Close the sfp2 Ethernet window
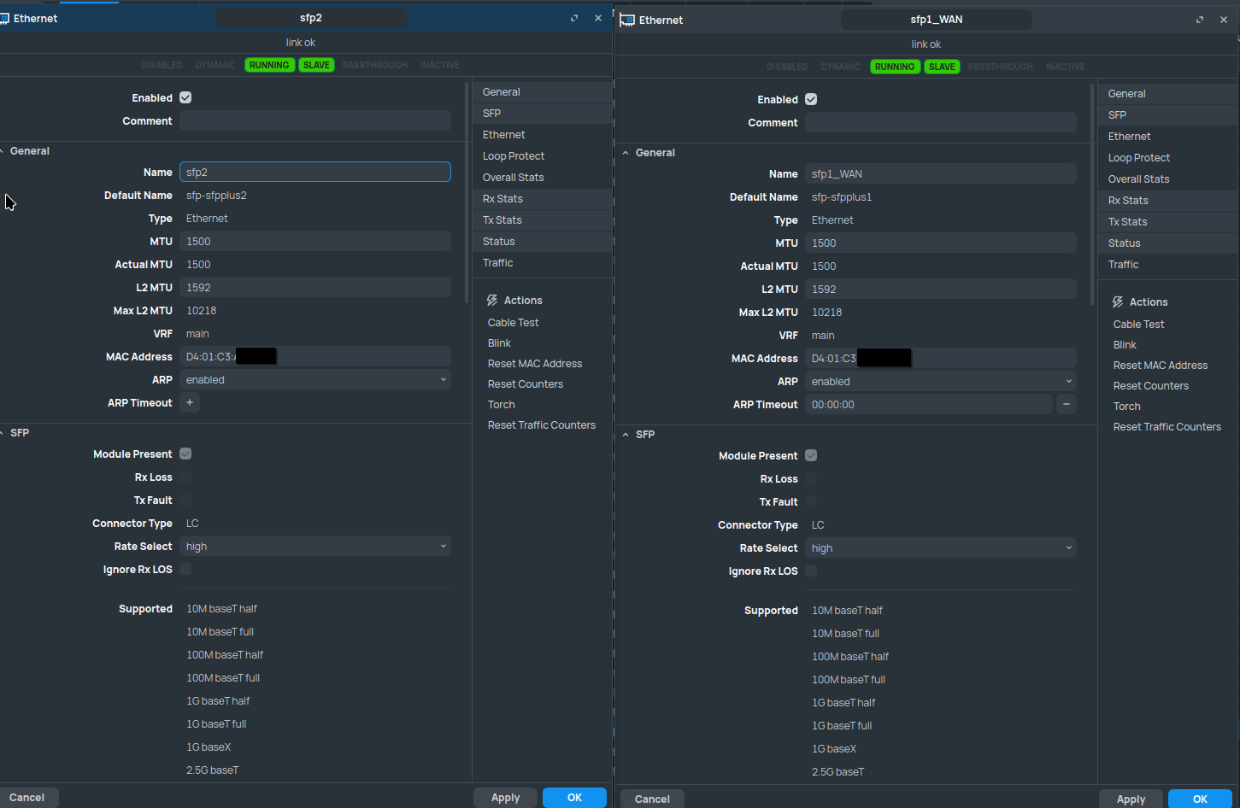 pos(598,18)
